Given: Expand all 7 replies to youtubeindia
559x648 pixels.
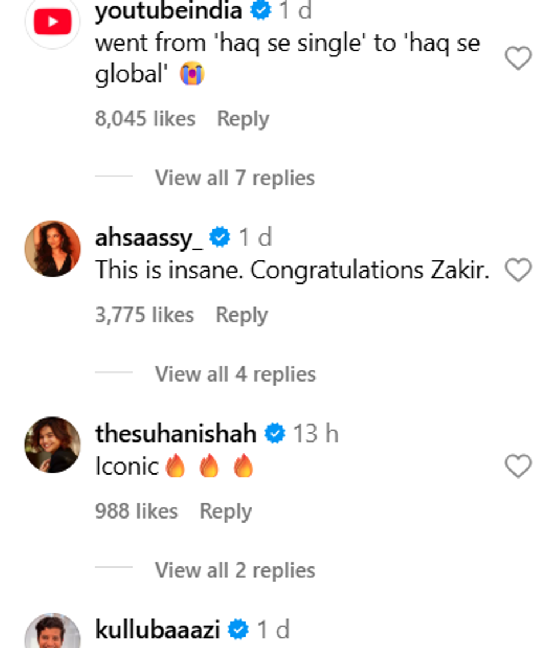Looking at the screenshot, I should (x=234, y=178).
